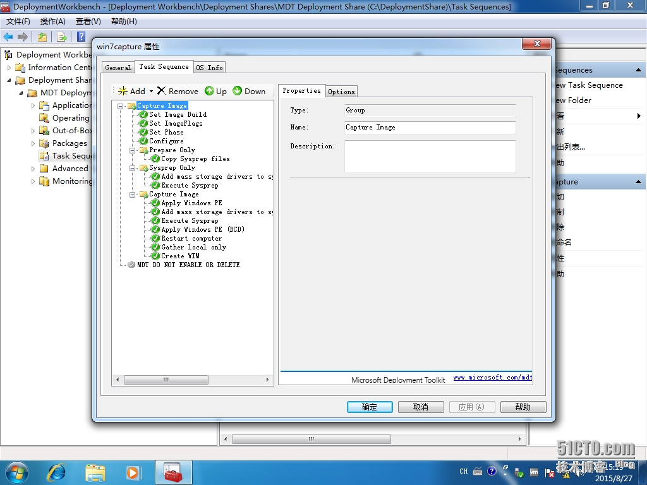Click the 取消 button

[421, 407]
